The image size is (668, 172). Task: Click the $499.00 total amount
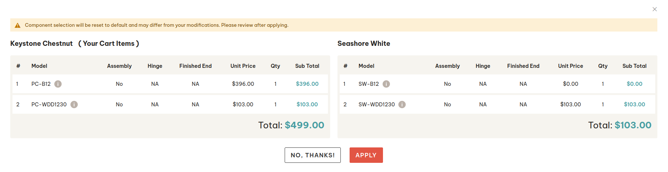(x=304, y=125)
